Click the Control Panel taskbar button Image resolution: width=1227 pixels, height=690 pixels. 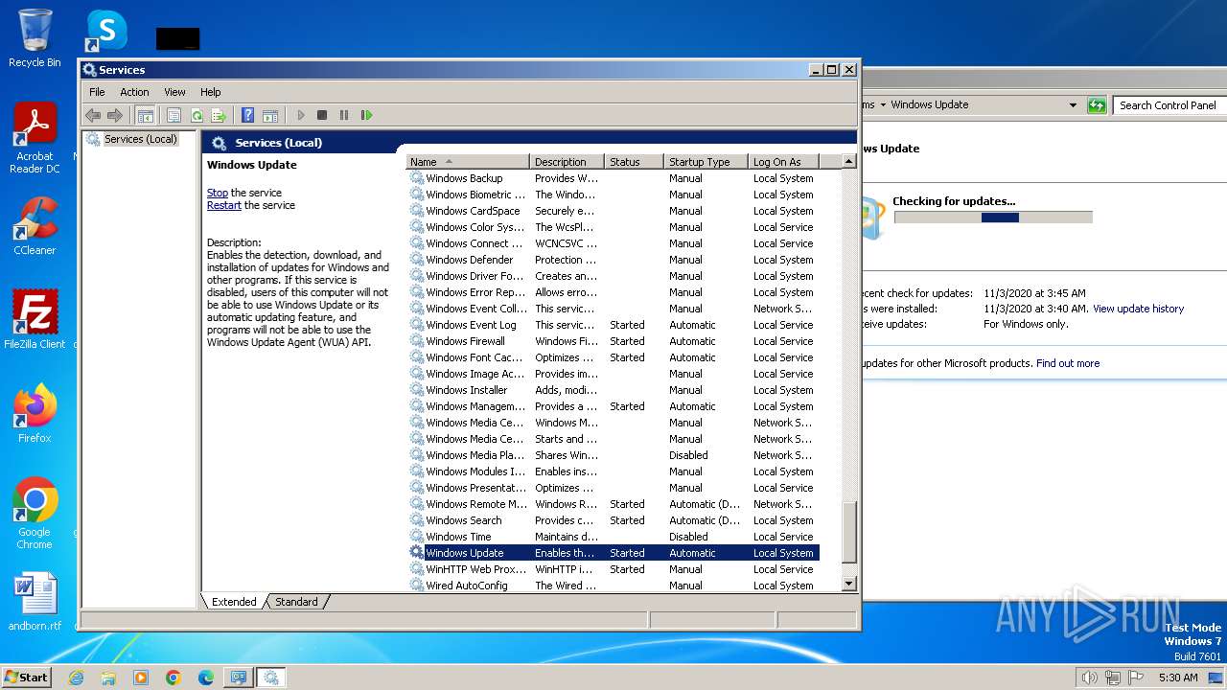click(238, 678)
